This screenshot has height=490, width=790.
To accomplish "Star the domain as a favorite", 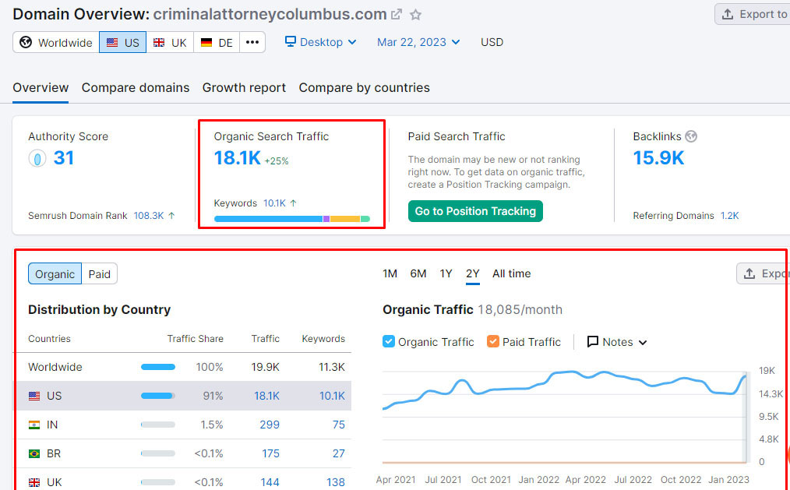I will [416, 14].
